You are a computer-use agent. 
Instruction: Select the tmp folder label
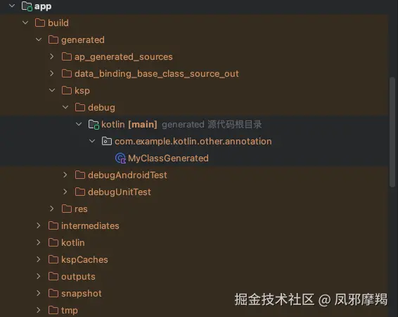70,311
